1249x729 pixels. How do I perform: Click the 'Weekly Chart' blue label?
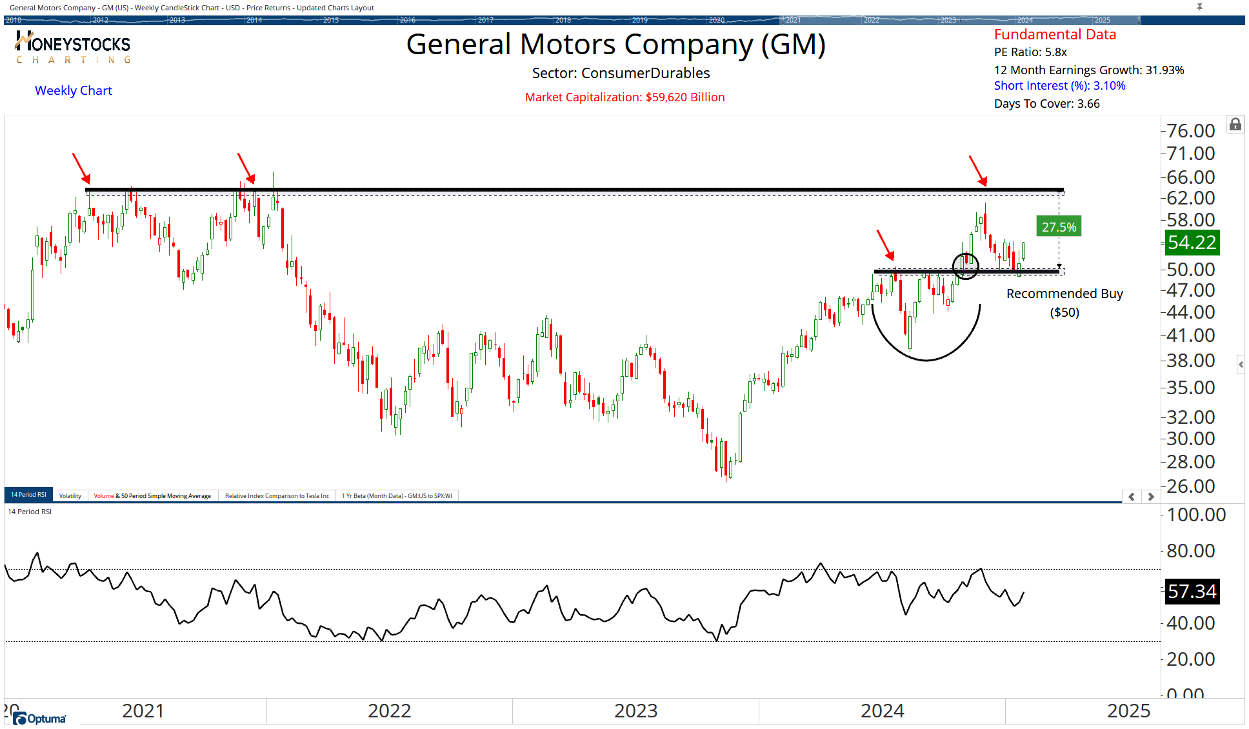74,90
